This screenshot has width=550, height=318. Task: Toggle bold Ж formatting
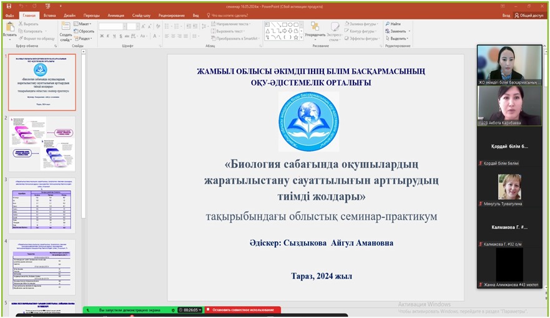tap(102, 36)
